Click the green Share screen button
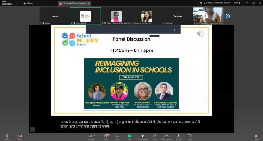Image resolution: width=263 pixels, height=141 pixels. [130, 137]
